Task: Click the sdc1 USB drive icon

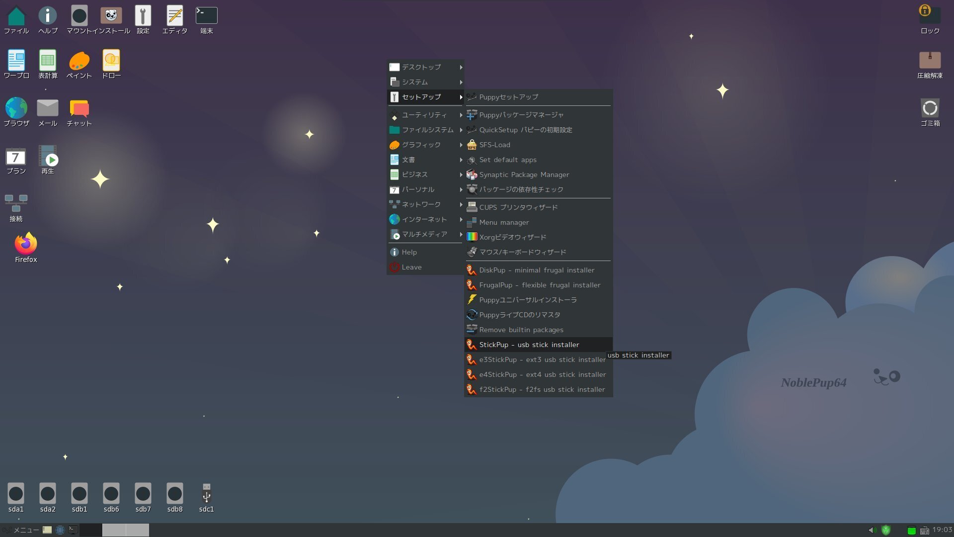Action: coord(206,494)
